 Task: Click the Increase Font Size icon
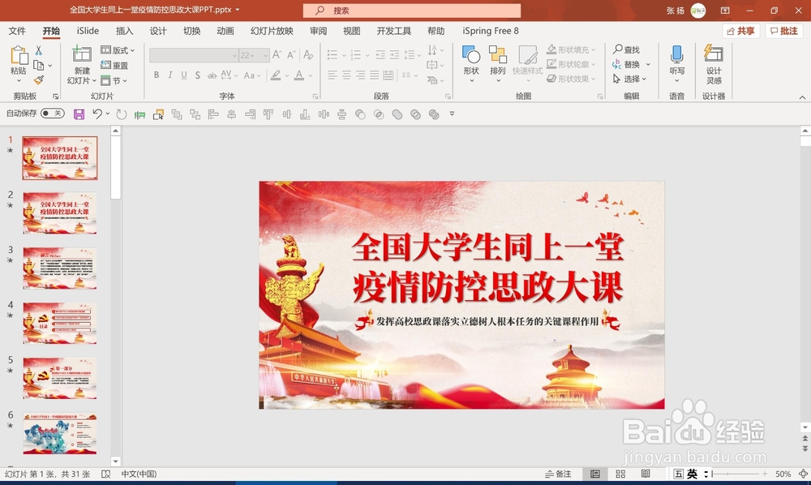click(277, 54)
